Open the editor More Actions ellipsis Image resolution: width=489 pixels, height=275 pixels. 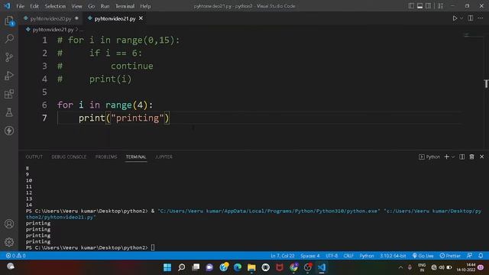(x=481, y=18)
